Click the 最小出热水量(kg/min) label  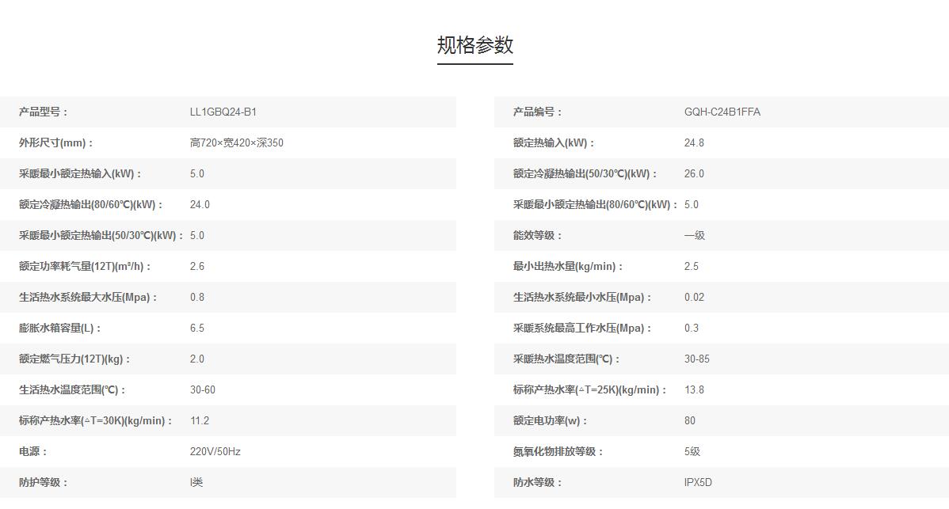pyautogui.click(x=568, y=266)
